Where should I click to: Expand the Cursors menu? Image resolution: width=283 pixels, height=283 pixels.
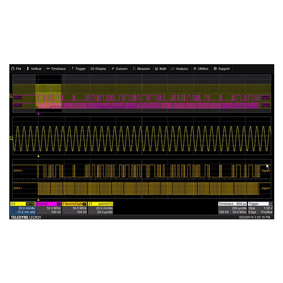(119, 69)
